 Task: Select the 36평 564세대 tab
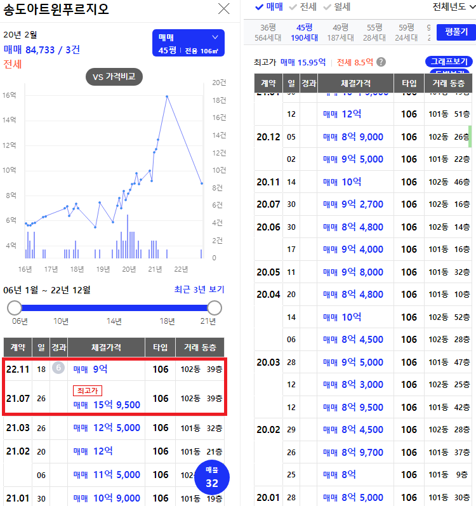coord(268,32)
